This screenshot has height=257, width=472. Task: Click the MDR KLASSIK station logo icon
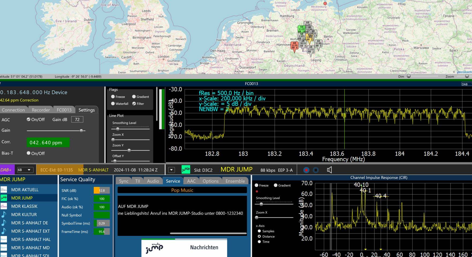coord(4,206)
